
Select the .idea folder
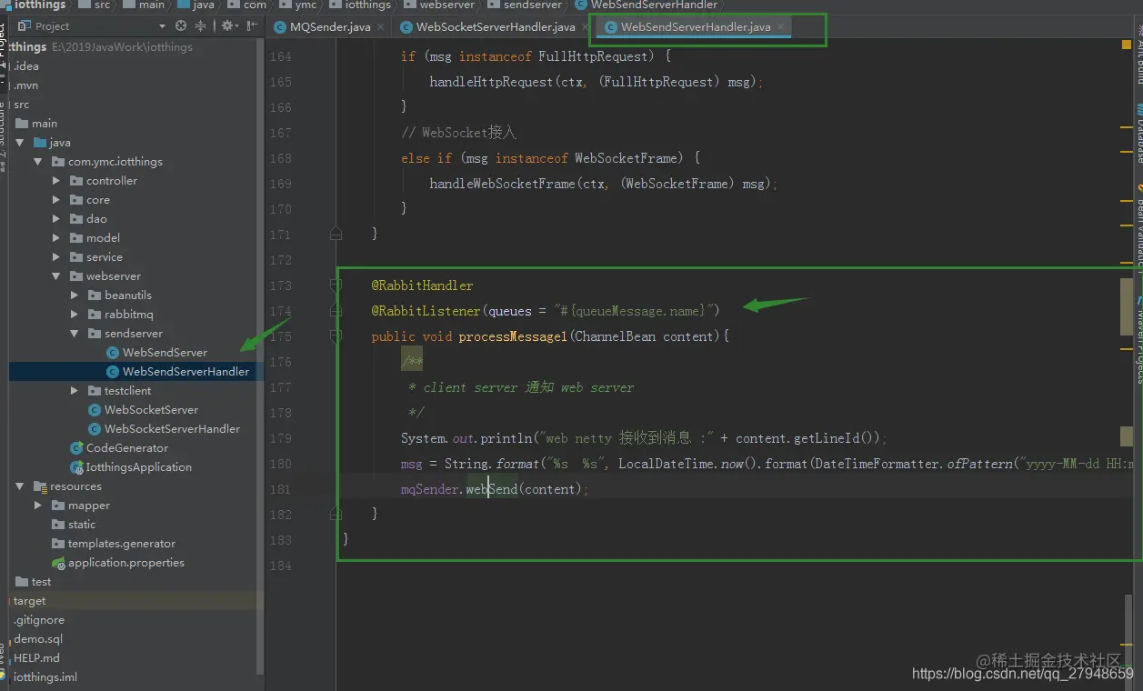pos(25,66)
